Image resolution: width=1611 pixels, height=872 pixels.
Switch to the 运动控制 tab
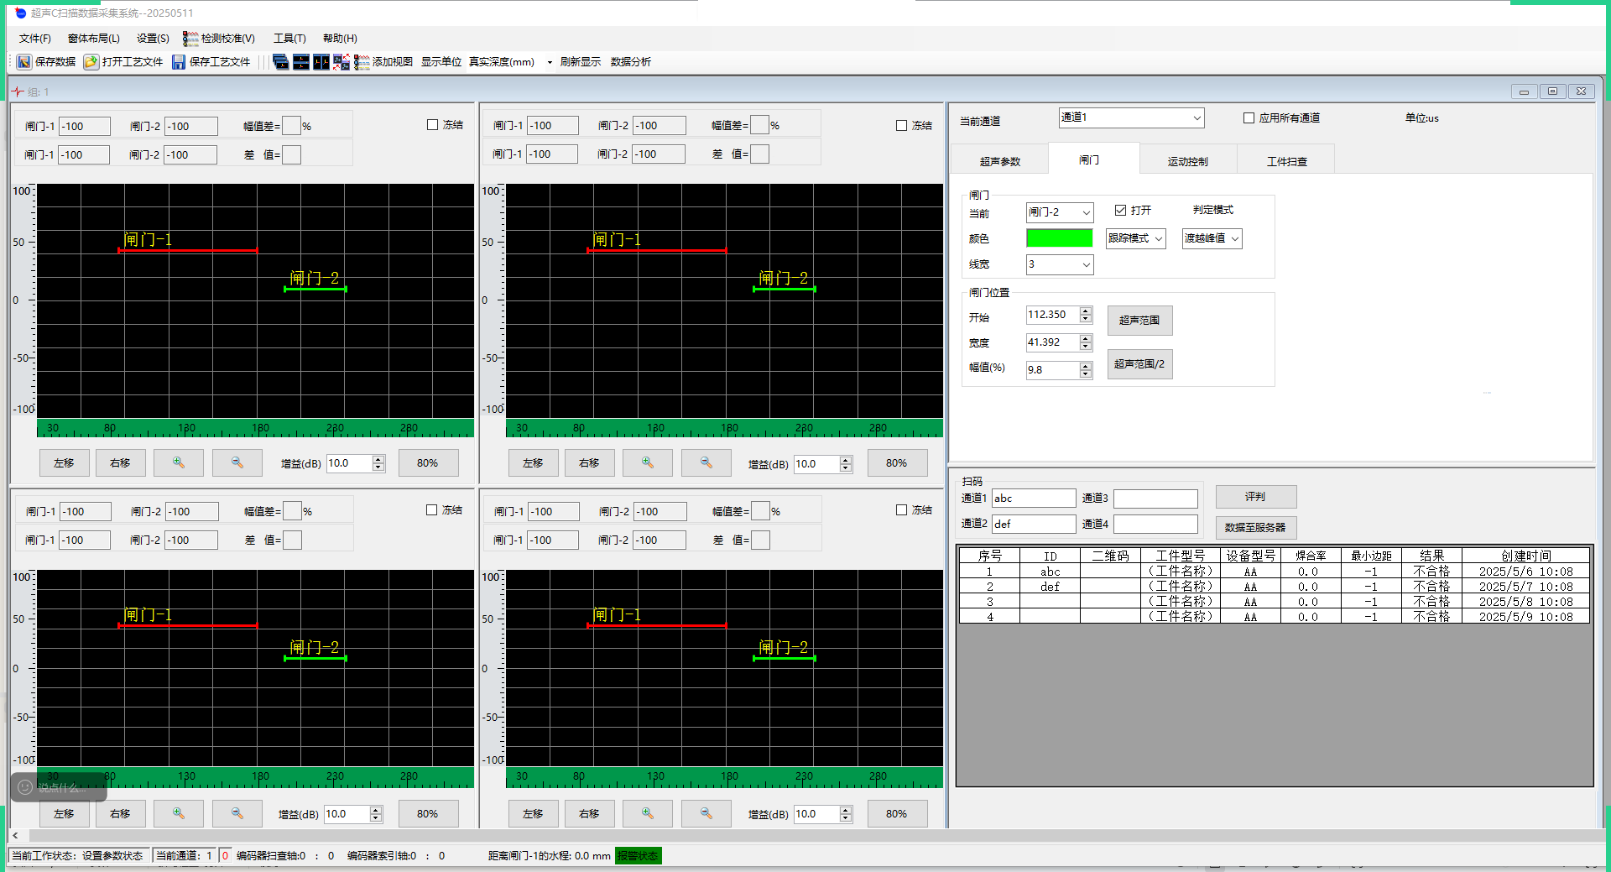[1188, 161]
